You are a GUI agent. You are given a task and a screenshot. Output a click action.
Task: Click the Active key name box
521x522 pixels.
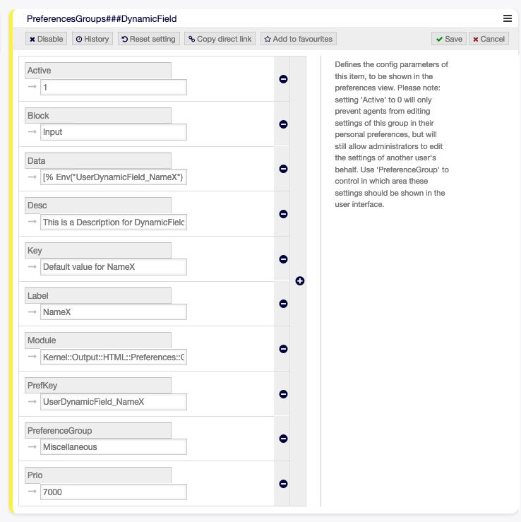point(98,71)
